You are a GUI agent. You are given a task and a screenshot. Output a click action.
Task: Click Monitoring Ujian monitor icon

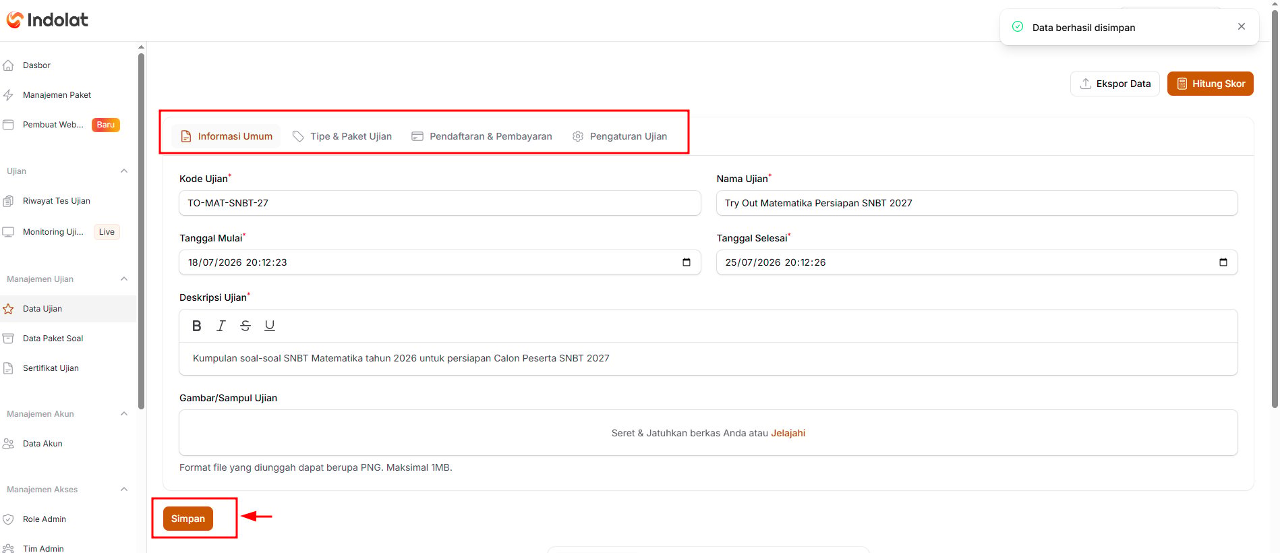pos(8,232)
